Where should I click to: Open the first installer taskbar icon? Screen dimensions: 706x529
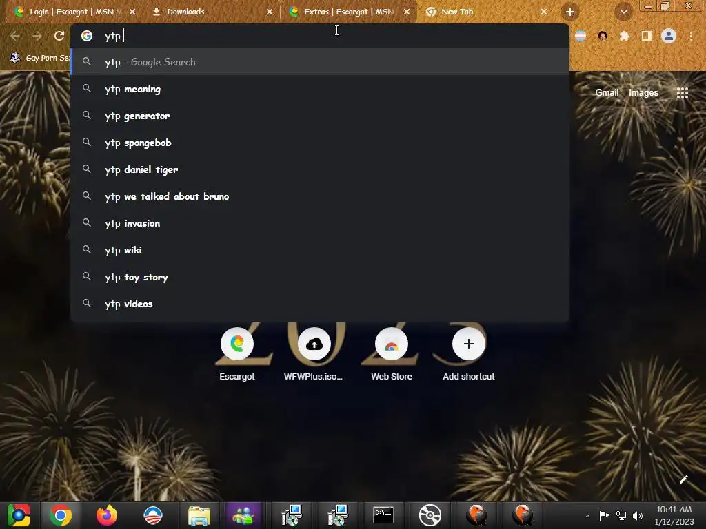(292, 515)
